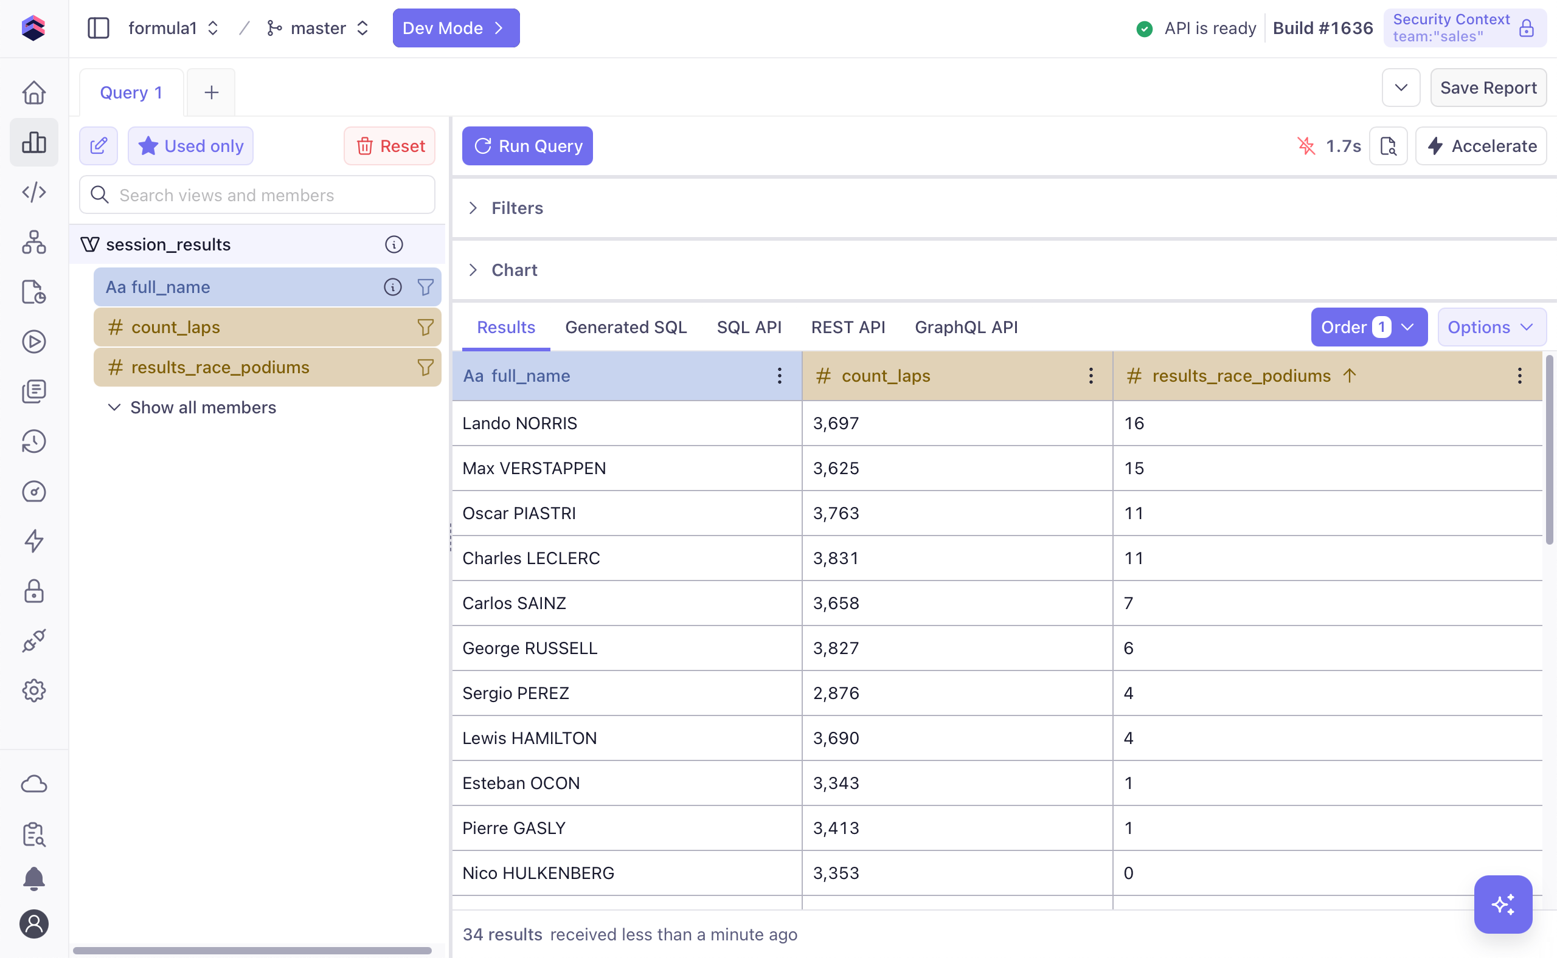Click the query inspect document icon
The width and height of the screenshot is (1557, 958).
[x=1388, y=146]
